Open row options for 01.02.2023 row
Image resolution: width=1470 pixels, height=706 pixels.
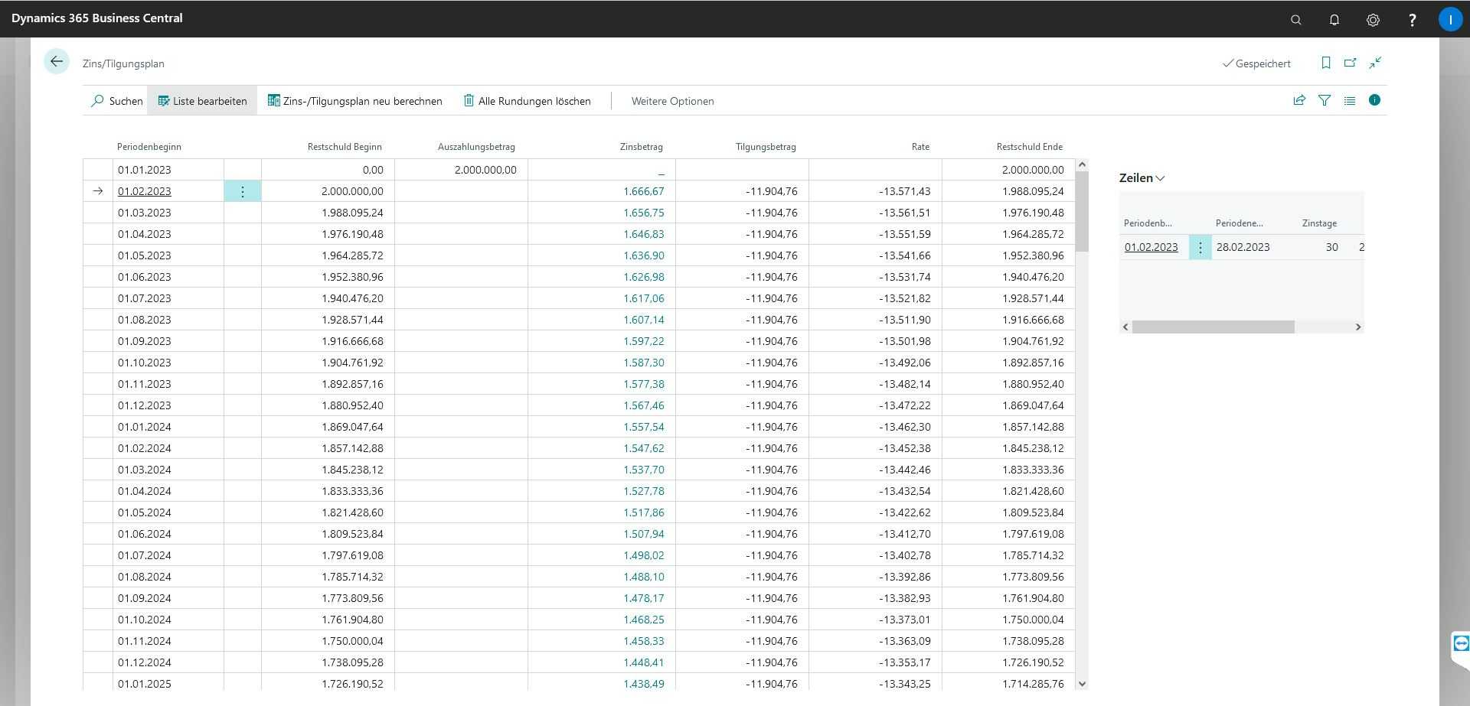[243, 191]
